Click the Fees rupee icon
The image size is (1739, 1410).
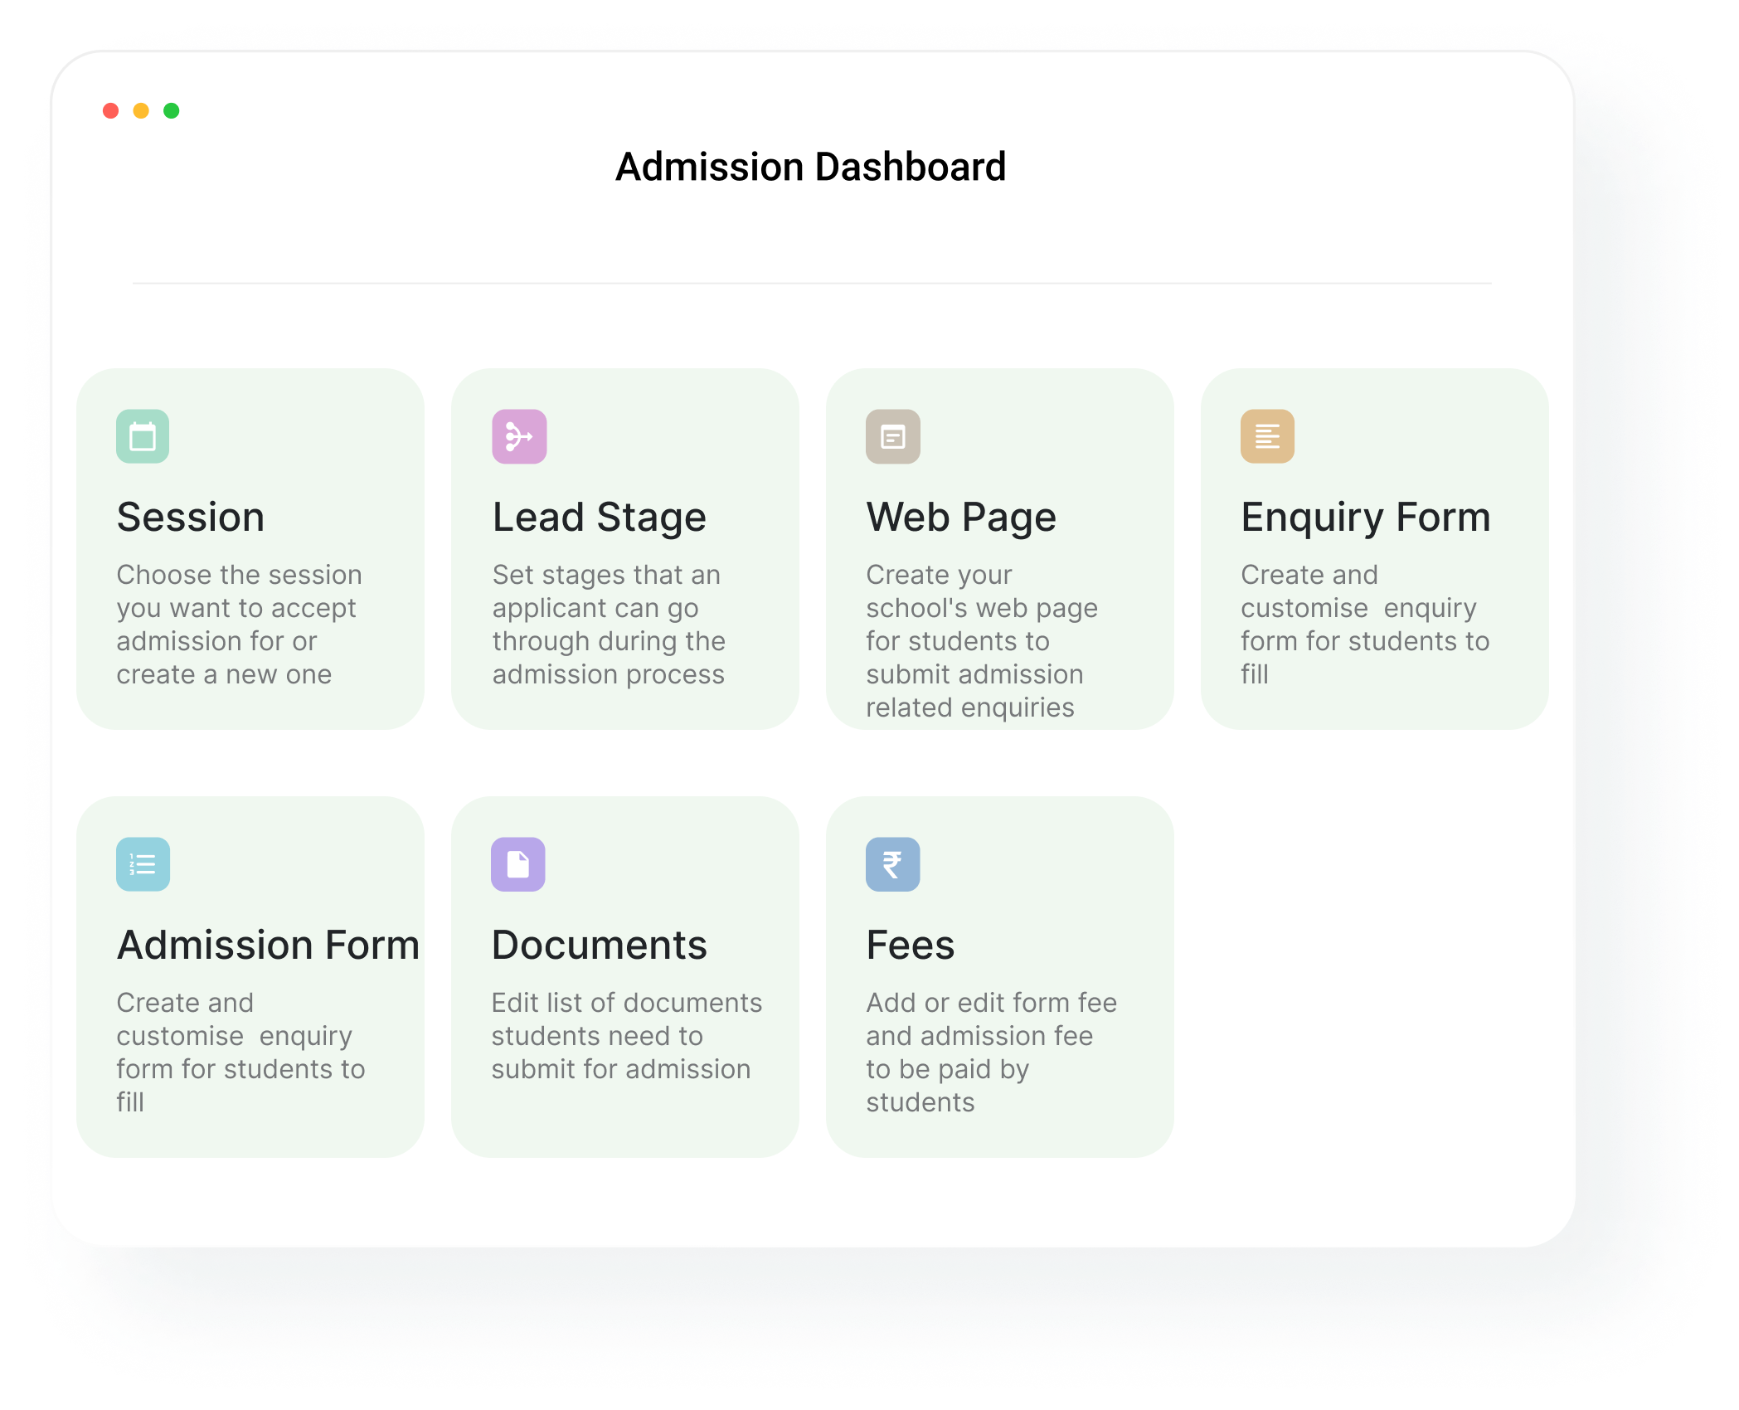click(893, 864)
